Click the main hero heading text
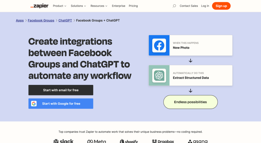Viewport: 261px width, 143px height. 80,58
